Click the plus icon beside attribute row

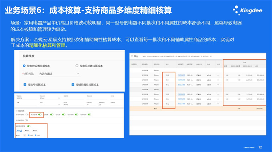coord(24,135)
